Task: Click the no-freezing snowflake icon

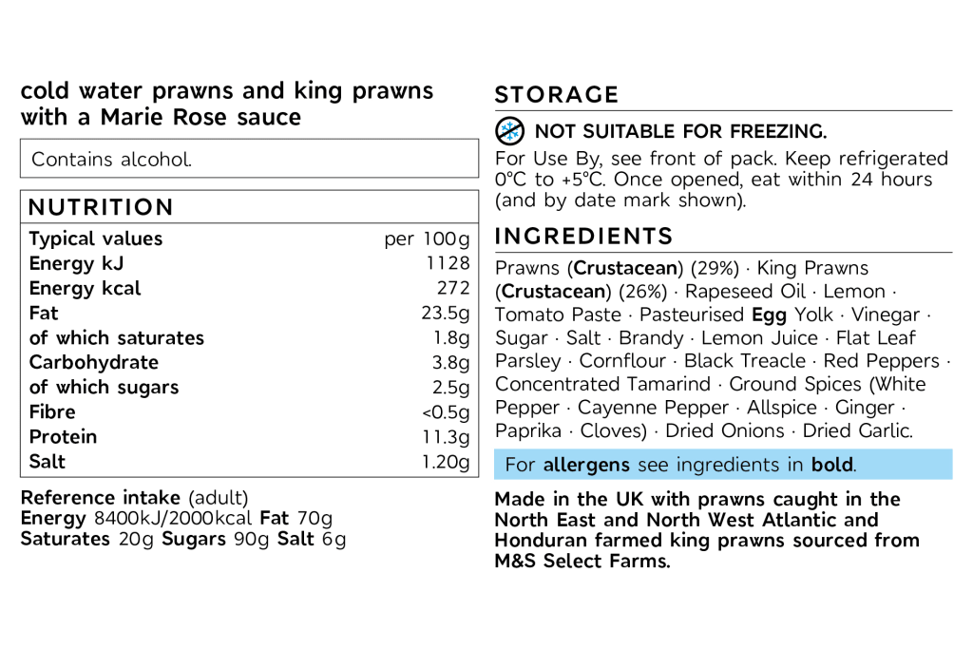Action: tap(509, 131)
